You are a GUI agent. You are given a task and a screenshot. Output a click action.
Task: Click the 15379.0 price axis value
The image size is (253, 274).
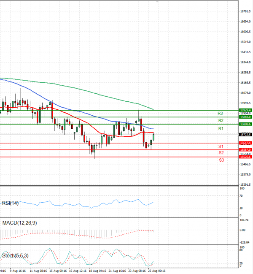tap(245, 174)
